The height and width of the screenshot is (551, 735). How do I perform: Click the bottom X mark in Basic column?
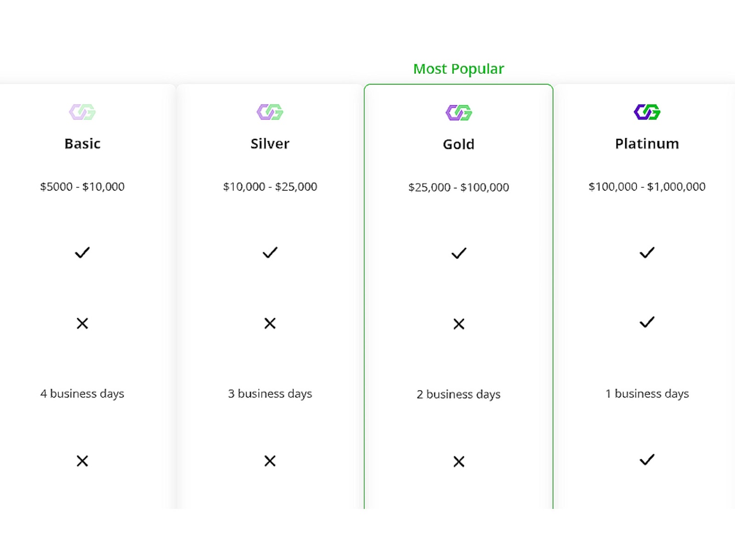click(x=82, y=461)
